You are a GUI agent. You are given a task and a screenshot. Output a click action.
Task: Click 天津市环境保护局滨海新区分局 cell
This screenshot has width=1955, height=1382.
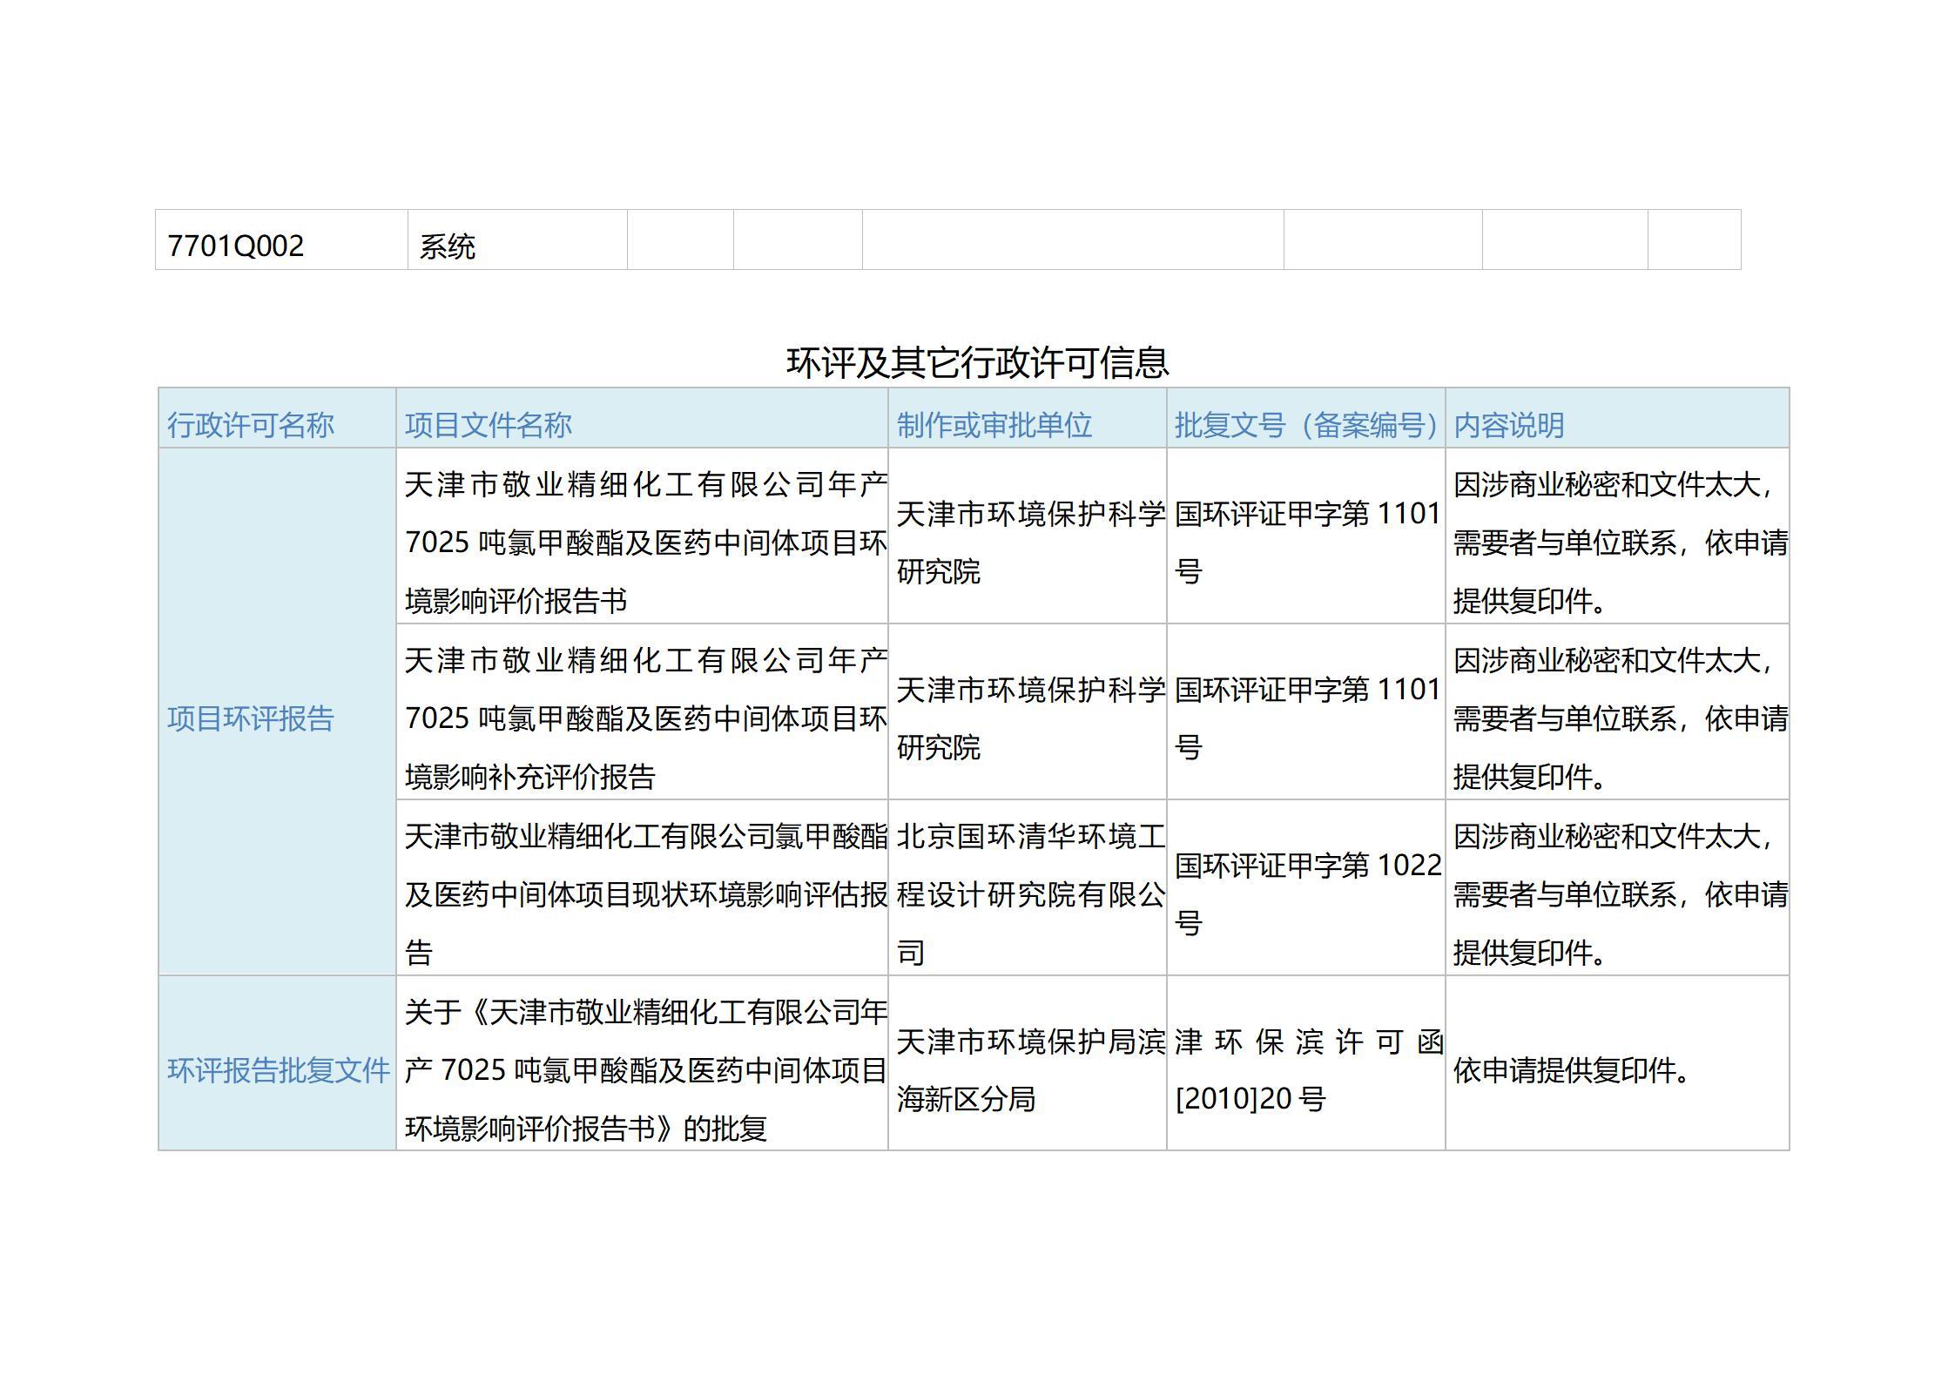[x=1031, y=1070]
